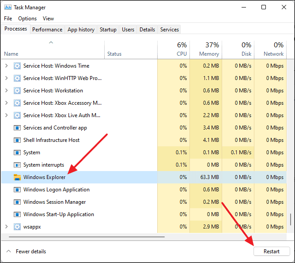
Task: Click the Service Host: Workstation gear icon
Action: (x=17, y=91)
